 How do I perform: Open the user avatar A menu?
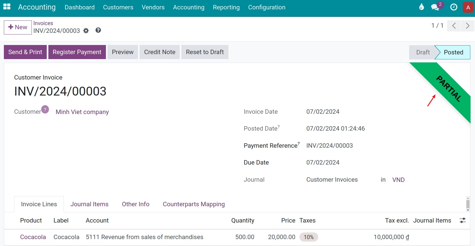[x=468, y=7]
